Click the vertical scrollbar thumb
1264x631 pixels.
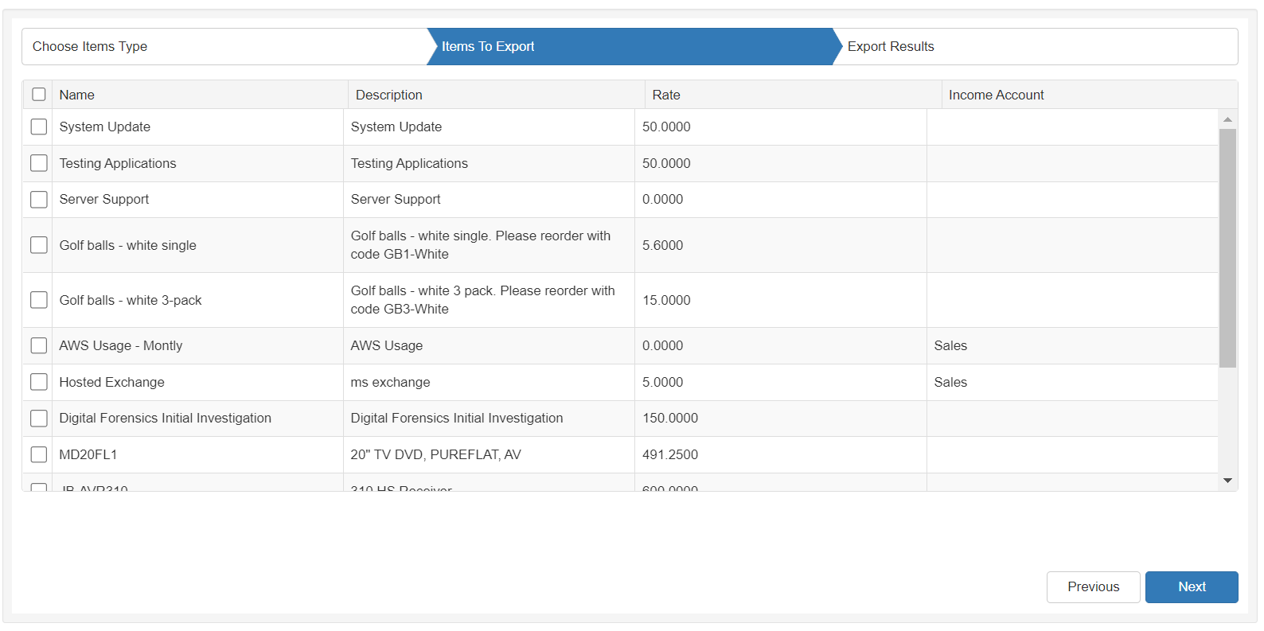point(1227,247)
